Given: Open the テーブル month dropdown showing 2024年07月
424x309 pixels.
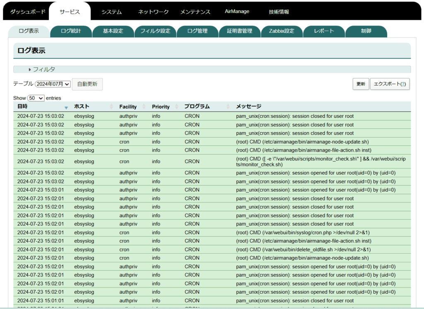Looking at the screenshot, I should pyautogui.click(x=53, y=84).
